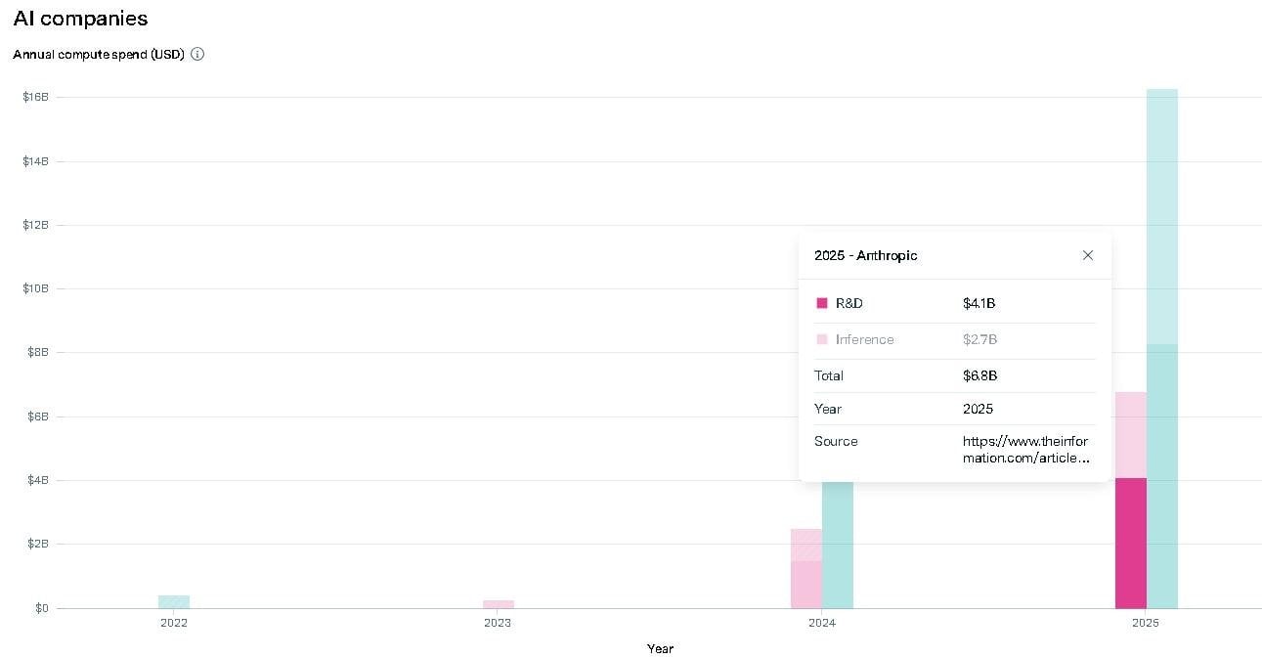Click the AI companies chart title

pyautogui.click(x=80, y=19)
